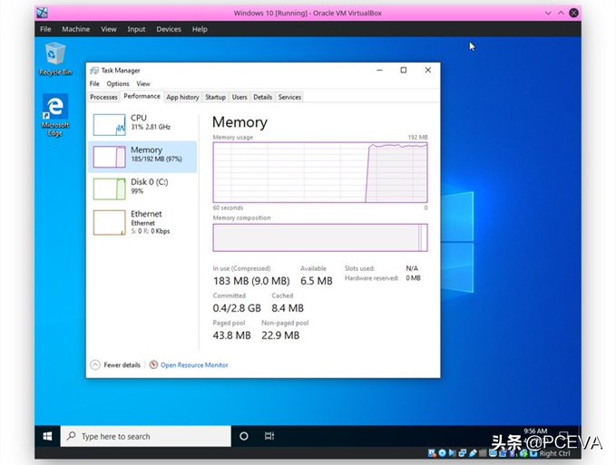Click the Memory composition bar

click(320, 237)
